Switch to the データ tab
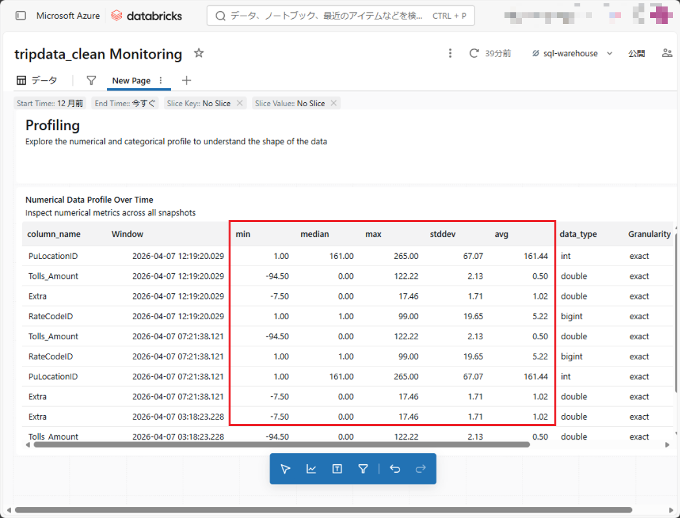This screenshot has height=518, width=680. pyautogui.click(x=37, y=80)
